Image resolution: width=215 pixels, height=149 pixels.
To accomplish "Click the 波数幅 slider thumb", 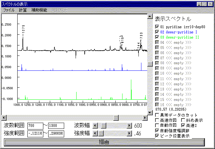I will pyautogui.click(x=103, y=125).
